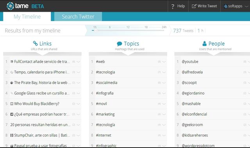Expand the #internet topic chevron
The image size is (250, 148).
pyautogui.click(x=164, y=135)
